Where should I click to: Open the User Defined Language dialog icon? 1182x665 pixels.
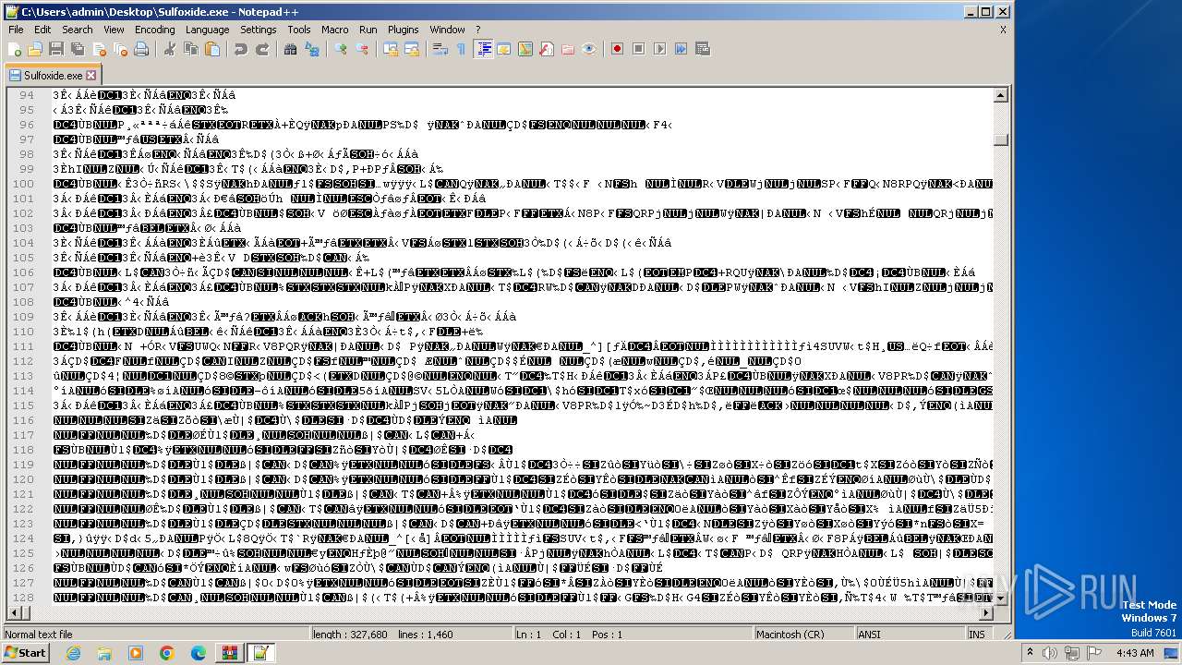click(x=504, y=49)
